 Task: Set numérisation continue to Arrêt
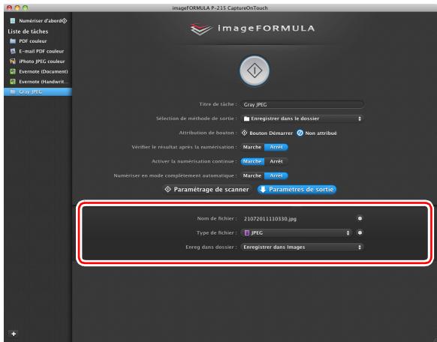276,161
